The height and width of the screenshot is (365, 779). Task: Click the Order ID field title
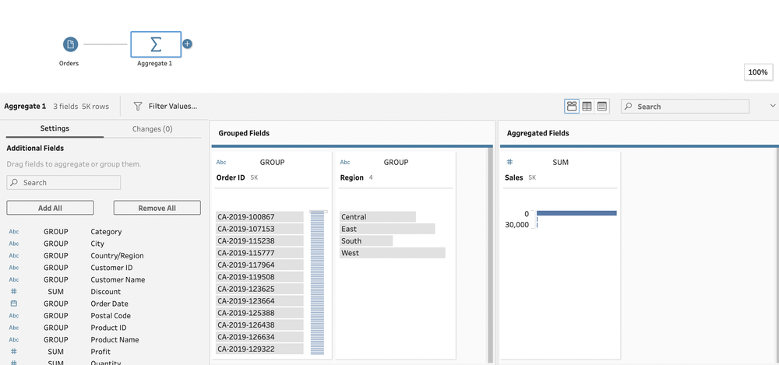[x=231, y=177]
